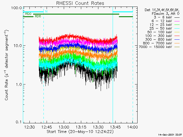The height and width of the screenshot is (137, 183).
Task: Click the 12:30 time axis label
Action: click(x=29, y=127)
